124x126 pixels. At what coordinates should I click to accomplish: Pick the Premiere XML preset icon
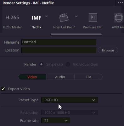pyautogui.click(x=93, y=18)
